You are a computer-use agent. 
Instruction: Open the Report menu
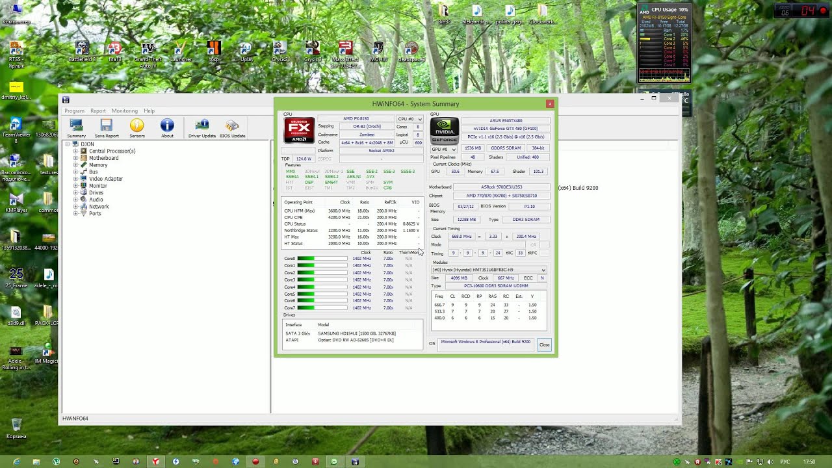click(98, 111)
